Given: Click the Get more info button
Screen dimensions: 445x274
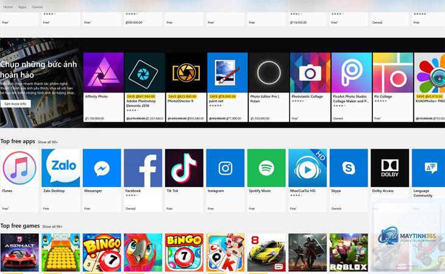Looking at the screenshot, I should click(16, 104).
